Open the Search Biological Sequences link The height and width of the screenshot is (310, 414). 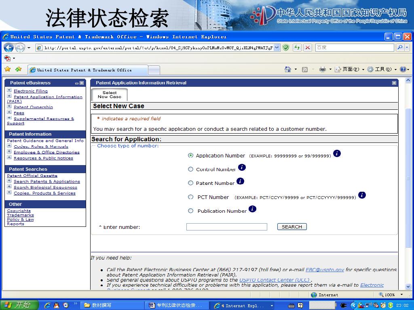pyautogui.click(x=45, y=187)
